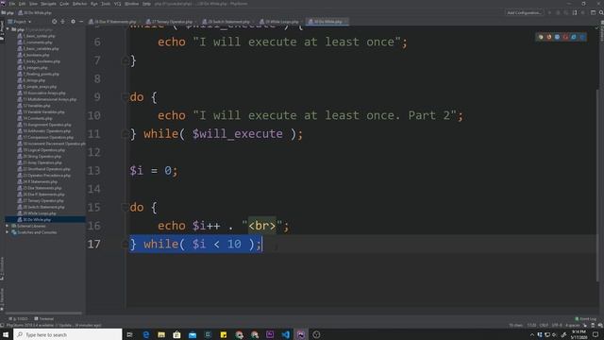Open the Run menu

click(94, 4)
